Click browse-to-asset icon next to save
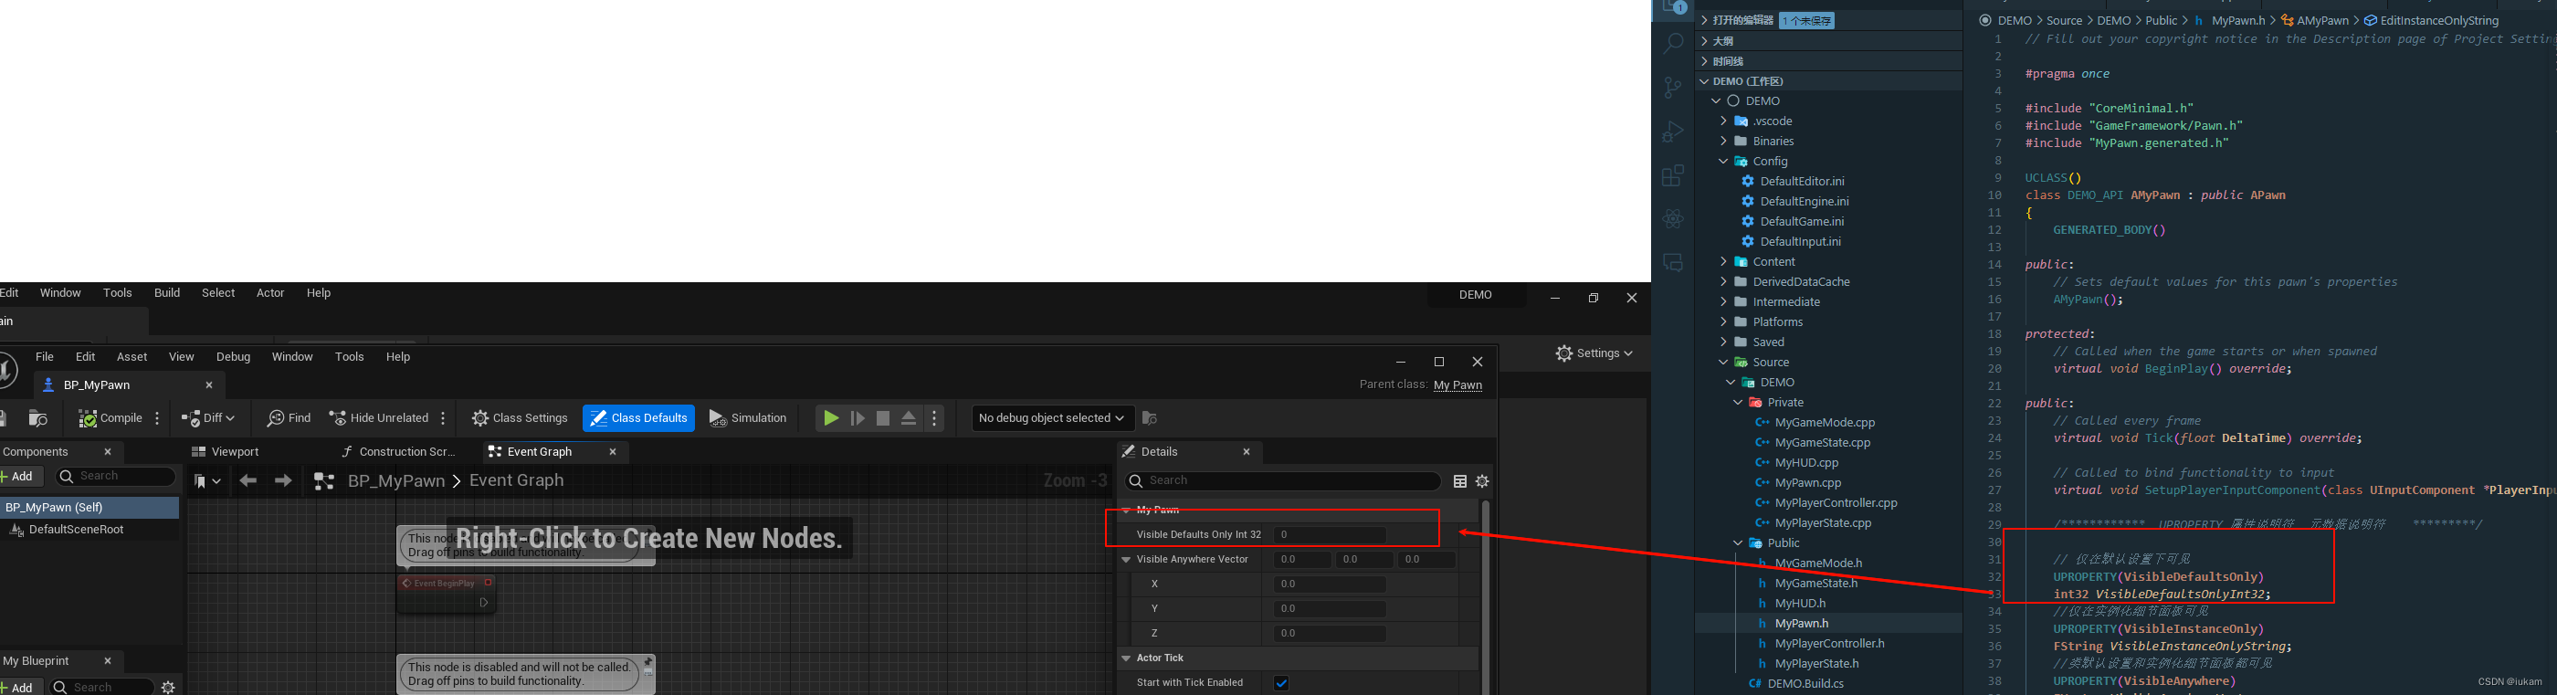Image resolution: width=2557 pixels, height=695 pixels. [37, 418]
